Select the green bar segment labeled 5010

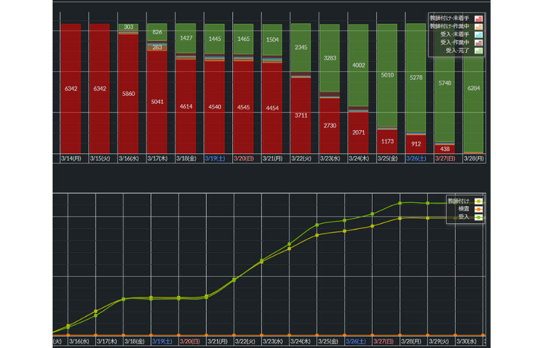(x=388, y=75)
